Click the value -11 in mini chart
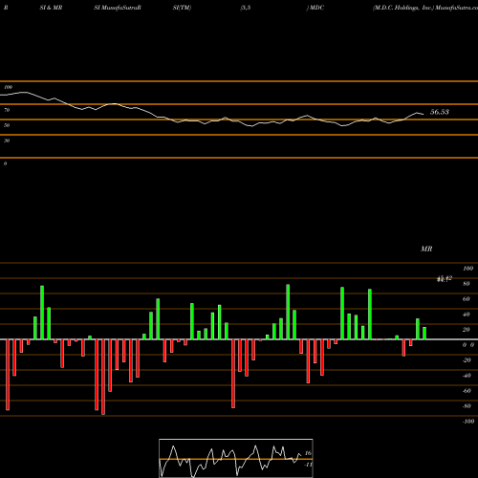The width and height of the screenshot is (478, 478). pos(308,465)
